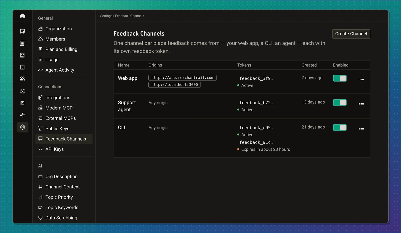Click the Topic Keywords tag icon
Image resolution: width=401 pixels, height=233 pixels.
click(x=40, y=207)
